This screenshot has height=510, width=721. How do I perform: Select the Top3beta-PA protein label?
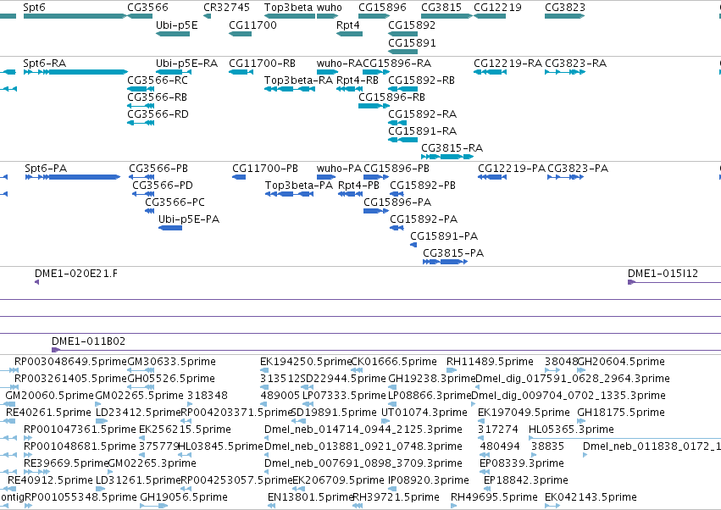tap(299, 186)
